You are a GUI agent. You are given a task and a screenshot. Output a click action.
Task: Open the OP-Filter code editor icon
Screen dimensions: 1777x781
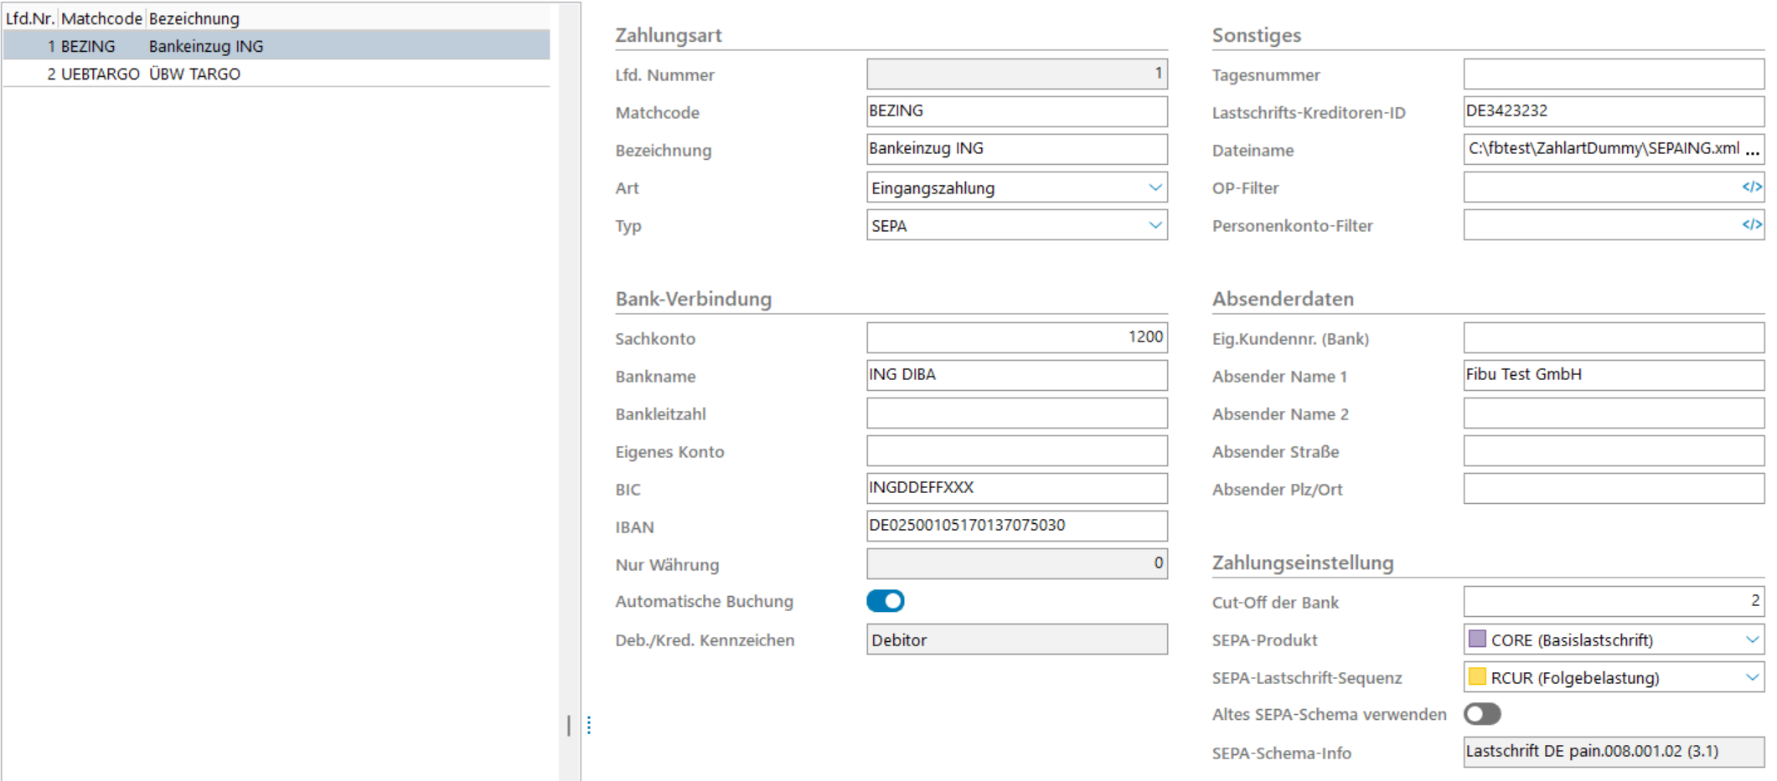tap(1751, 188)
